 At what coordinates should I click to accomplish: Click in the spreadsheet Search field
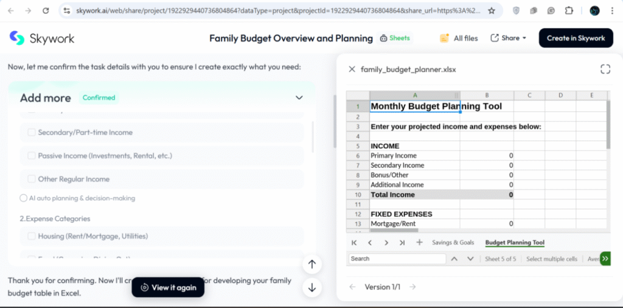pyautogui.click(x=397, y=259)
